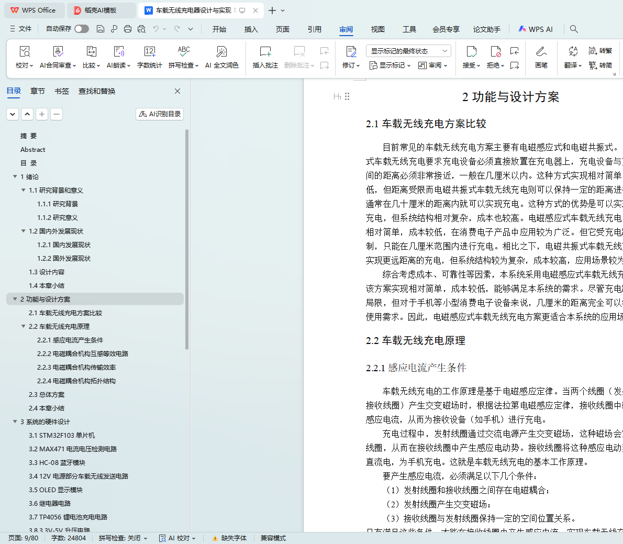Collapse the 2.2 车载无线充电原理 outline node

(24, 326)
